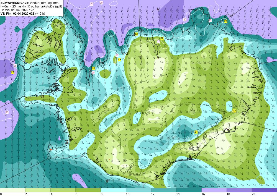Click the 14–16 m/s dark teal legend swatch
The width and height of the screenshot is (277, 196).
point(189,190)
